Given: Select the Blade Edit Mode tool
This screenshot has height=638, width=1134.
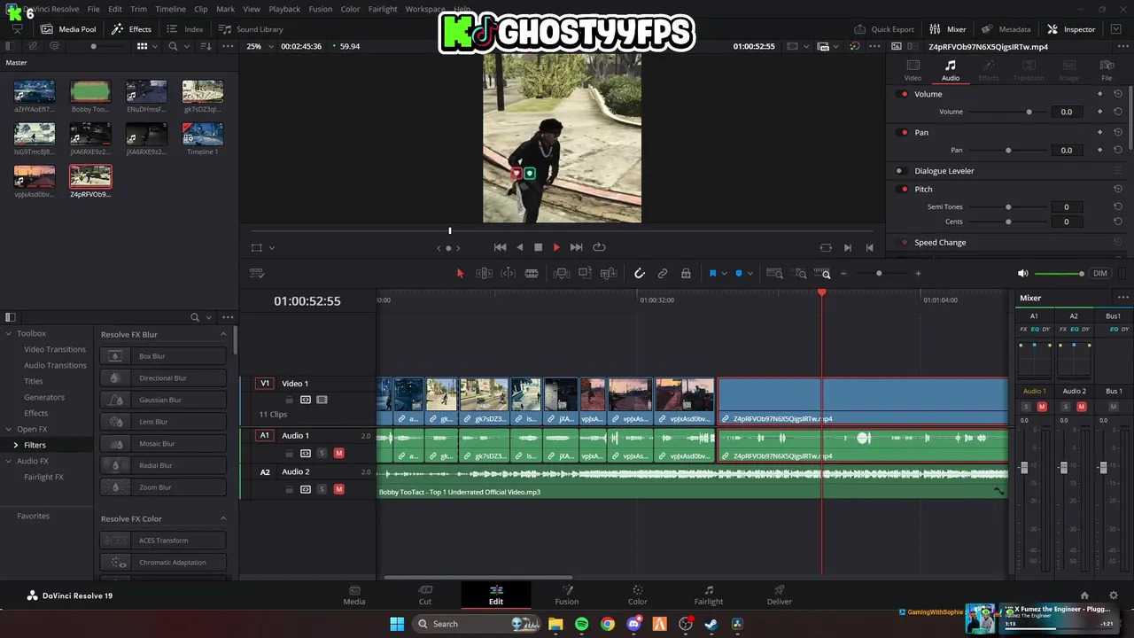Looking at the screenshot, I should pyautogui.click(x=532, y=274).
